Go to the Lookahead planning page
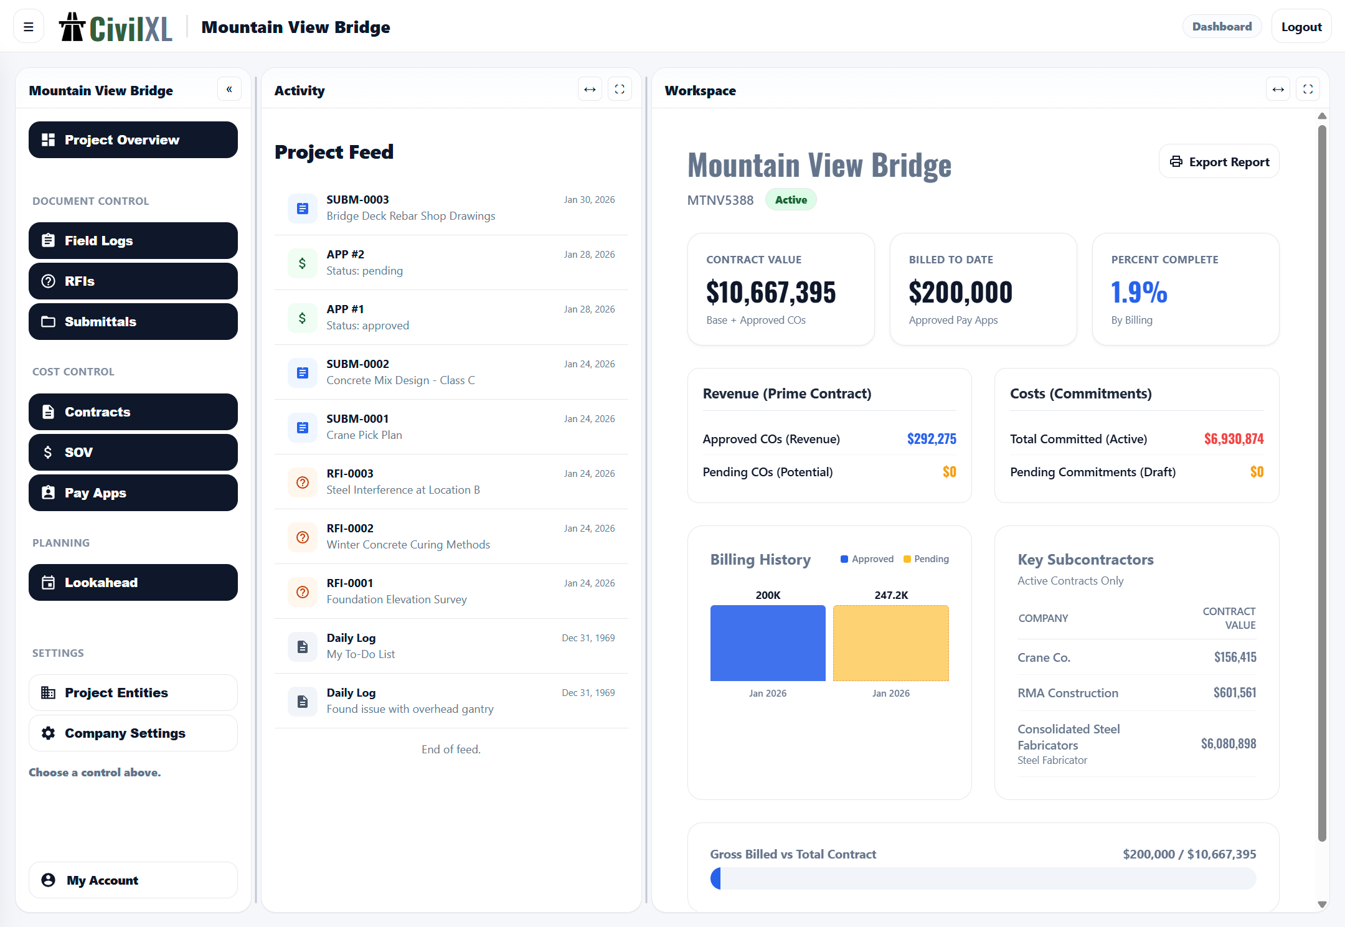This screenshot has width=1345, height=927. point(133,582)
